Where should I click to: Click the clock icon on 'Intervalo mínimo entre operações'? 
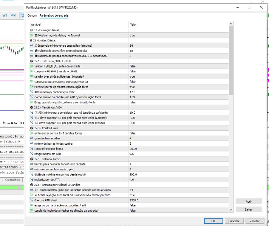(36, 46)
